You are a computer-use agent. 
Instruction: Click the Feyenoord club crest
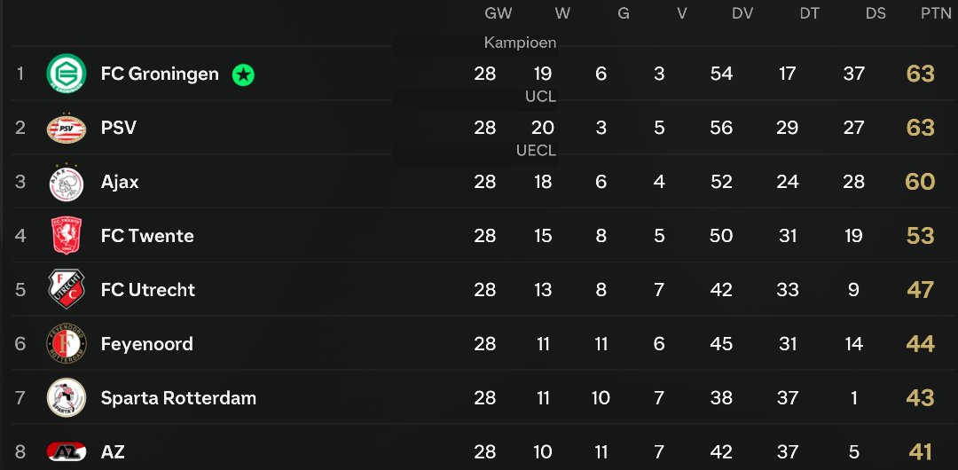click(66, 343)
